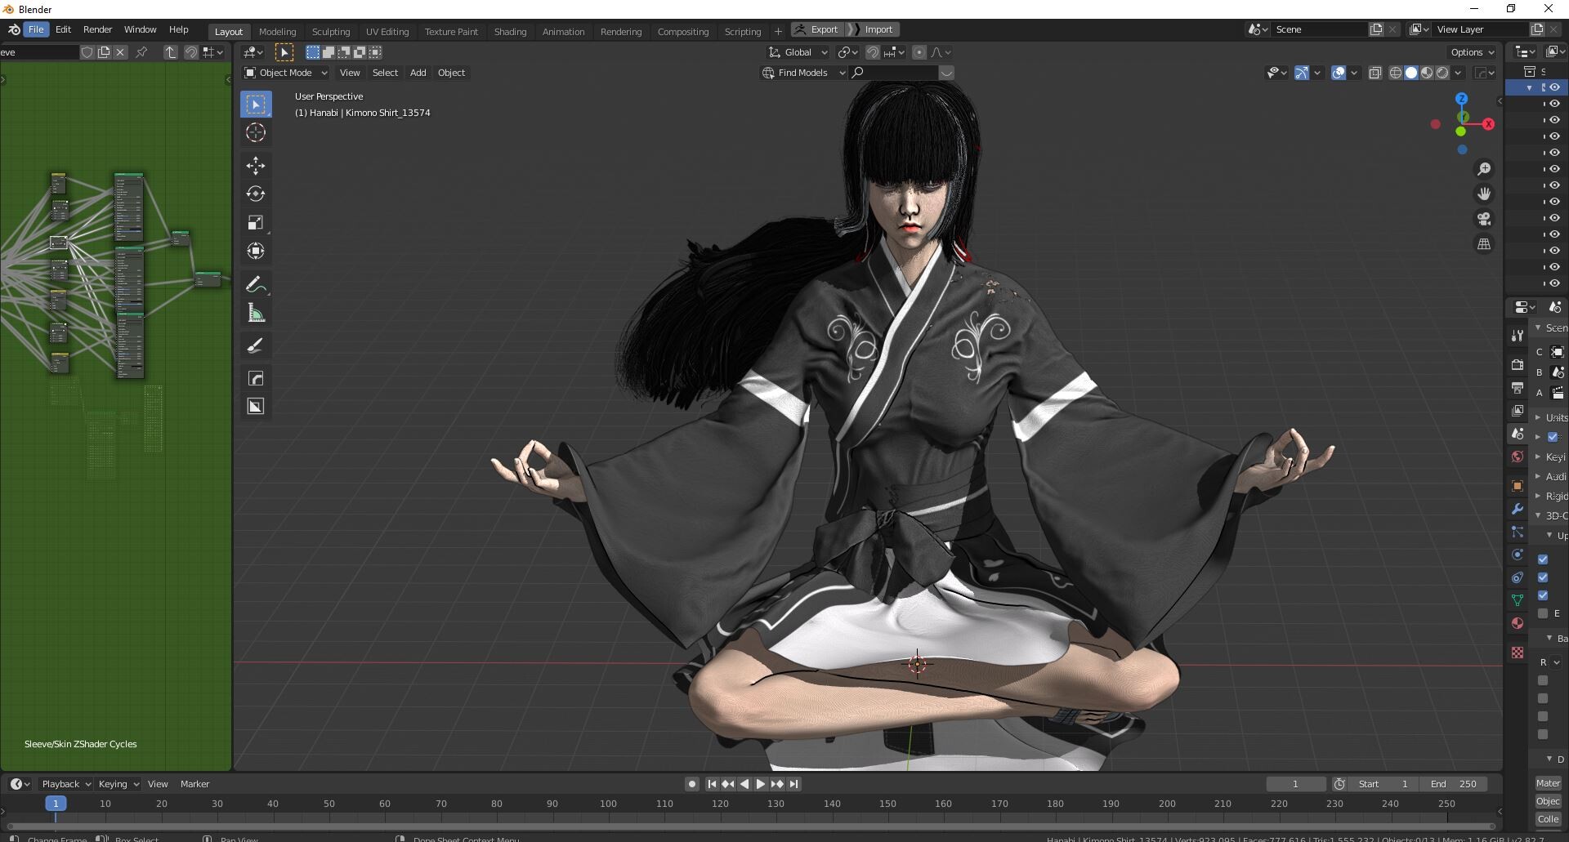Toggle X-ray display in viewport header

point(1375,73)
